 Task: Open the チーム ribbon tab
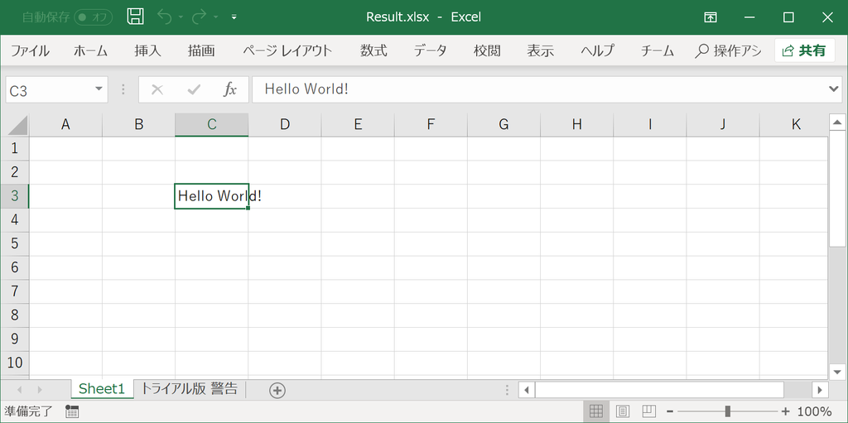pos(657,50)
